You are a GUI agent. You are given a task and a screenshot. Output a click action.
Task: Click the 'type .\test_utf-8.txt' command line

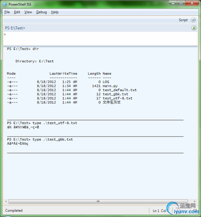pos(42,123)
